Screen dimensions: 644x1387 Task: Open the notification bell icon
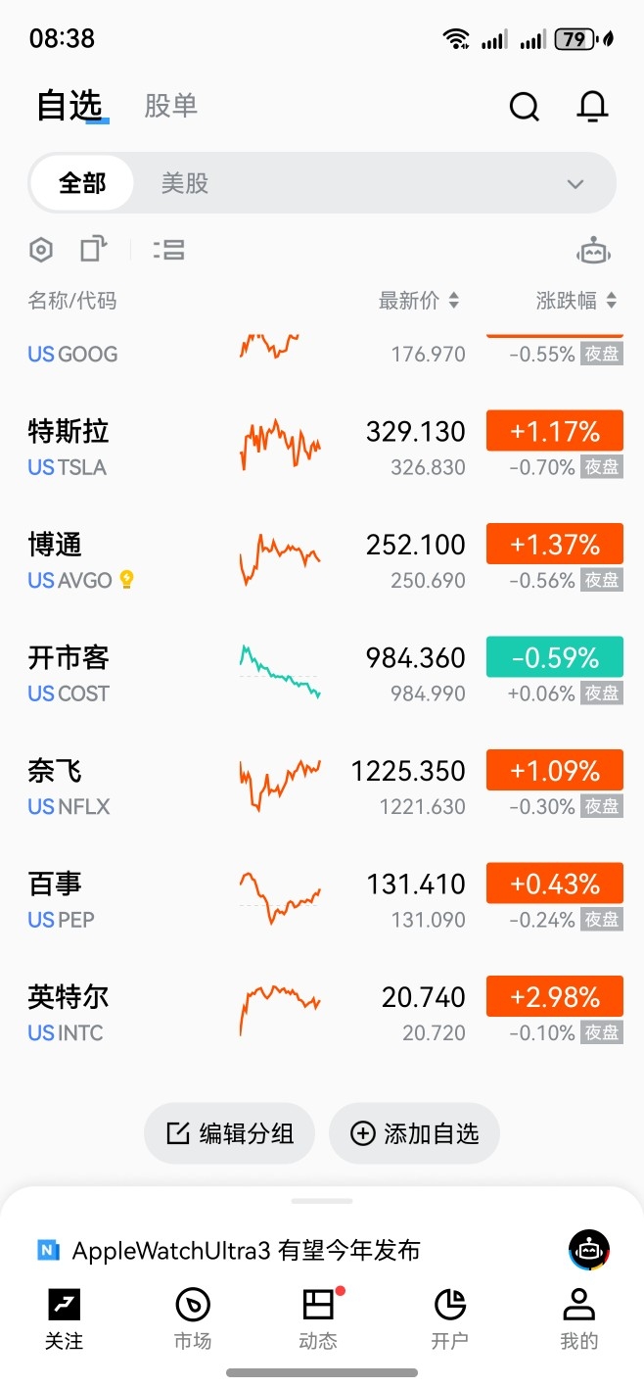[x=592, y=106]
